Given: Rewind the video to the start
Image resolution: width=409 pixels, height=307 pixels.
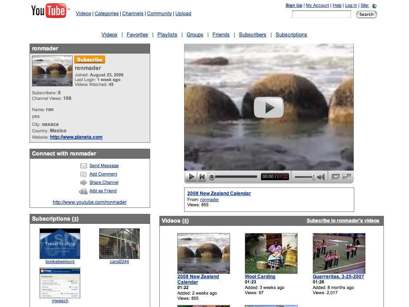Looking at the screenshot, I should tap(202, 177).
